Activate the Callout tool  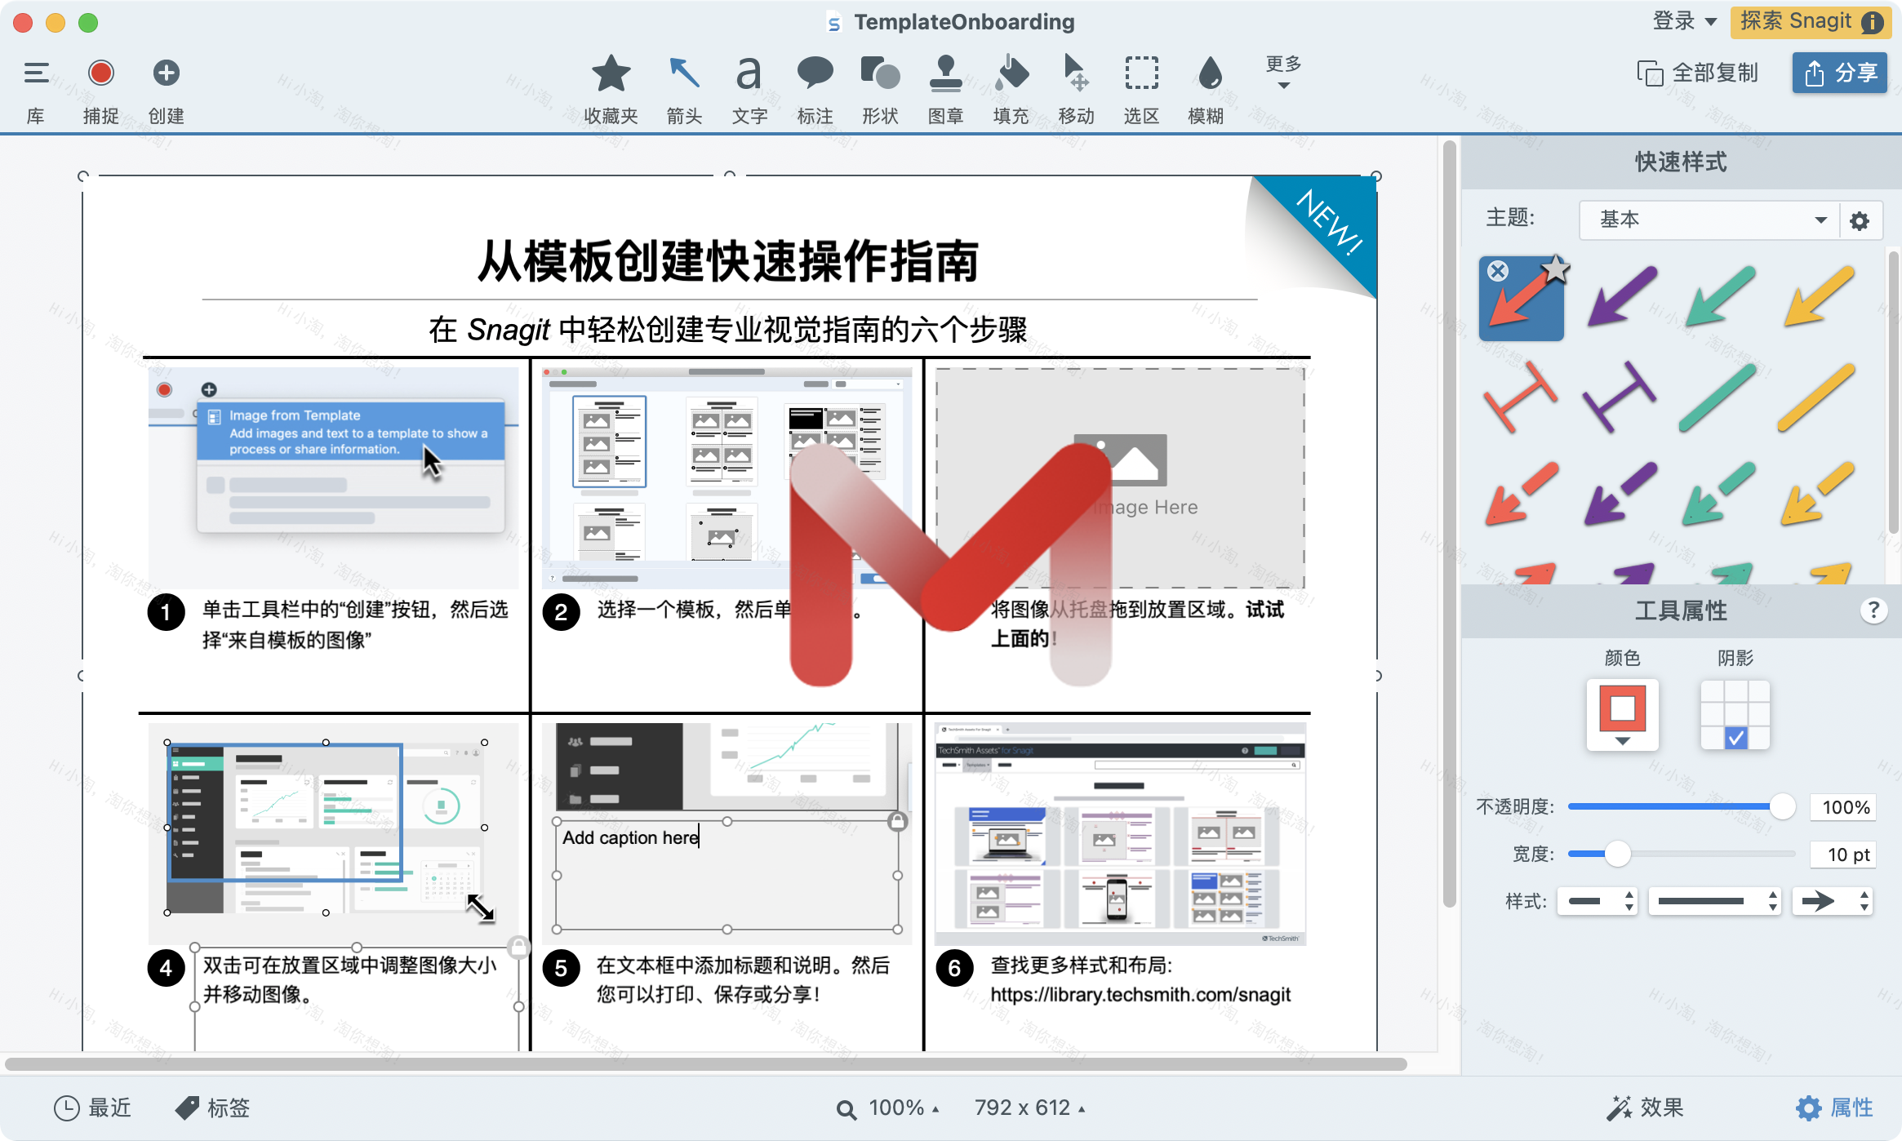[x=815, y=86]
